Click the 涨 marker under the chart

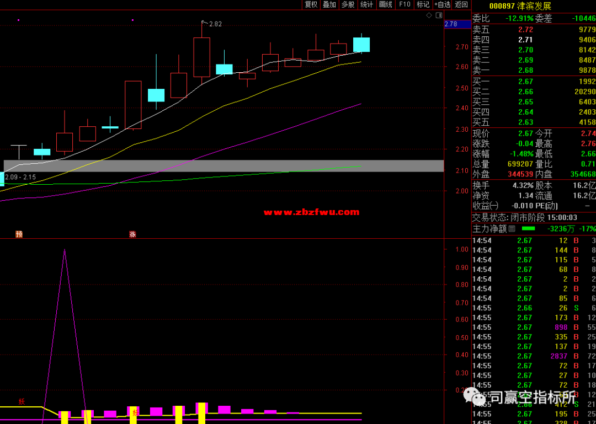click(x=132, y=234)
